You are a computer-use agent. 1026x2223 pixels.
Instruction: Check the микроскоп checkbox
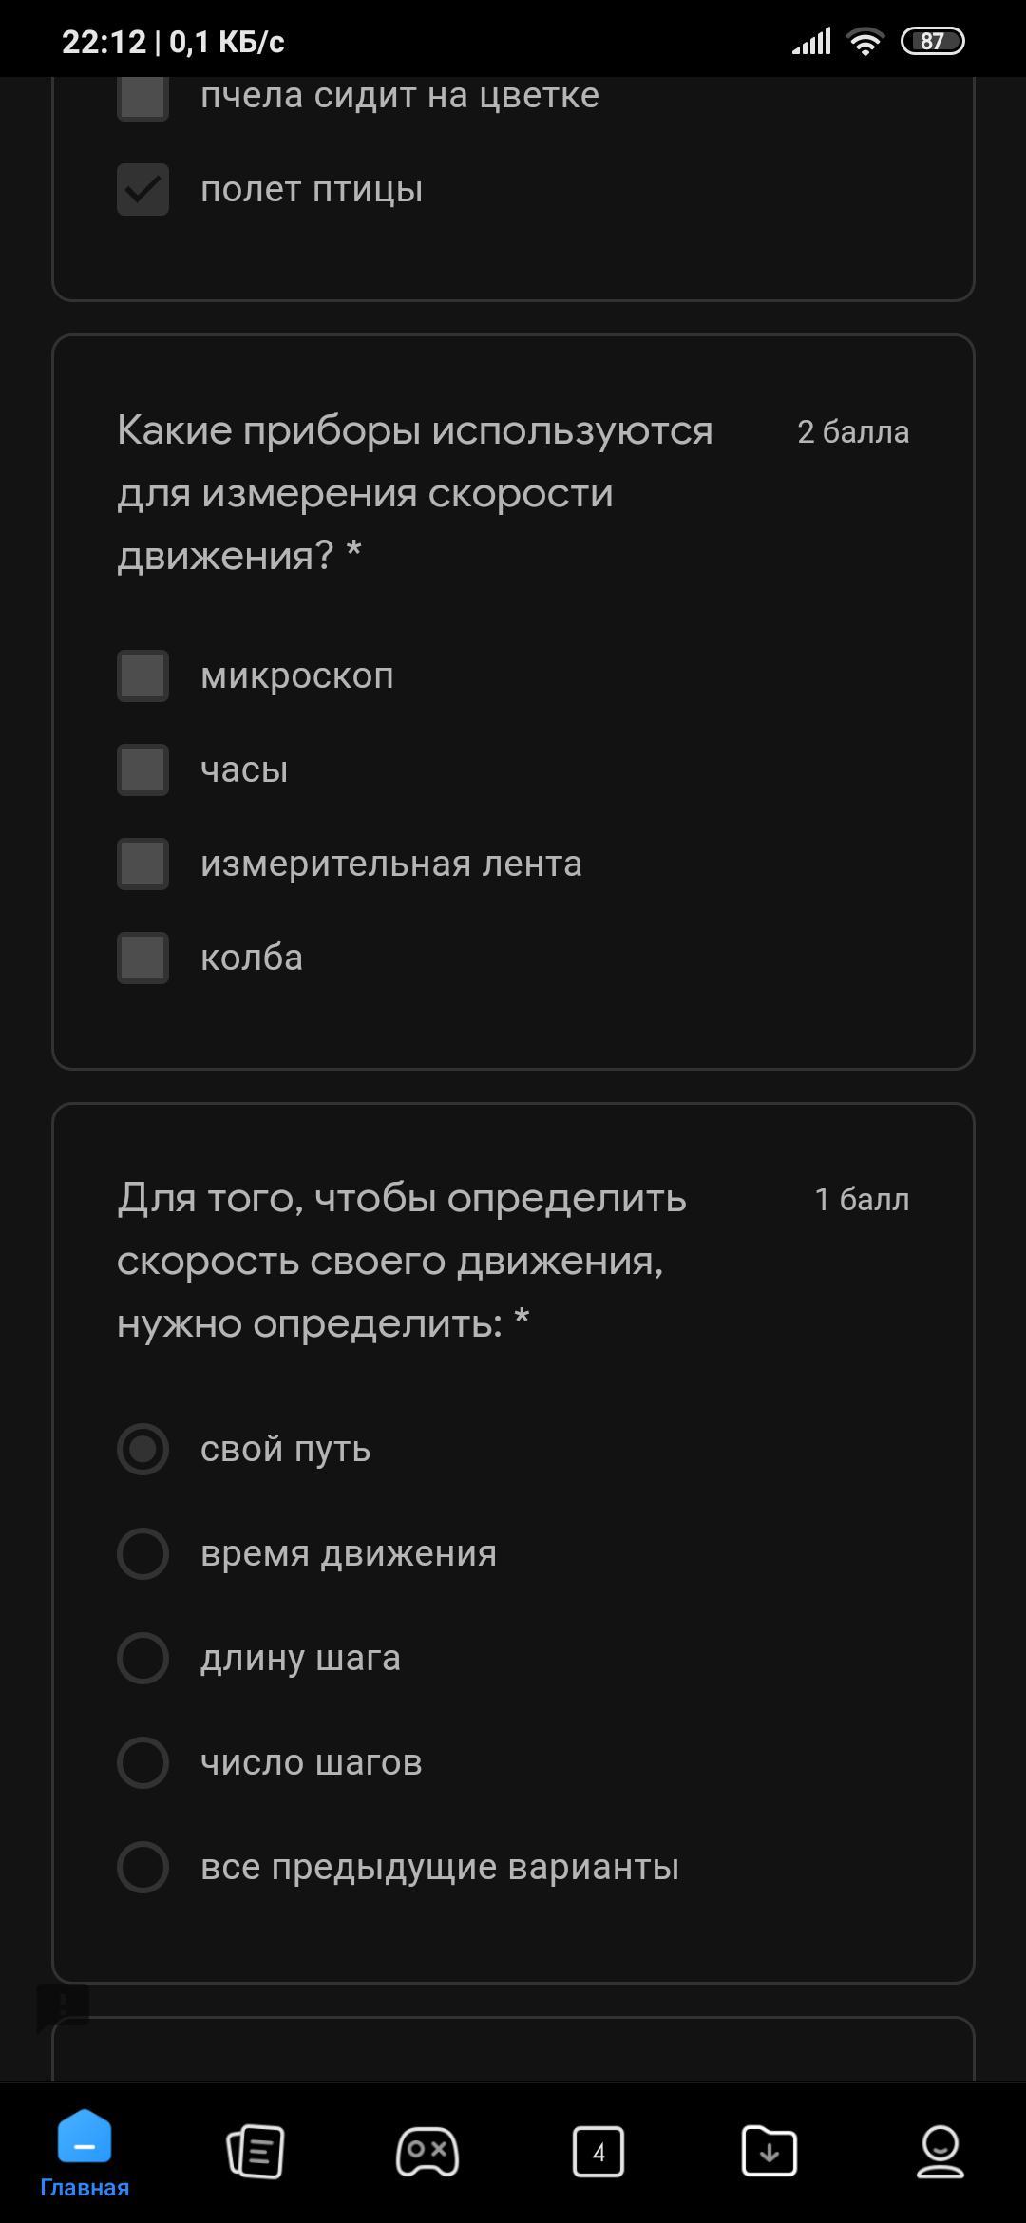click(x=142, y=675)
